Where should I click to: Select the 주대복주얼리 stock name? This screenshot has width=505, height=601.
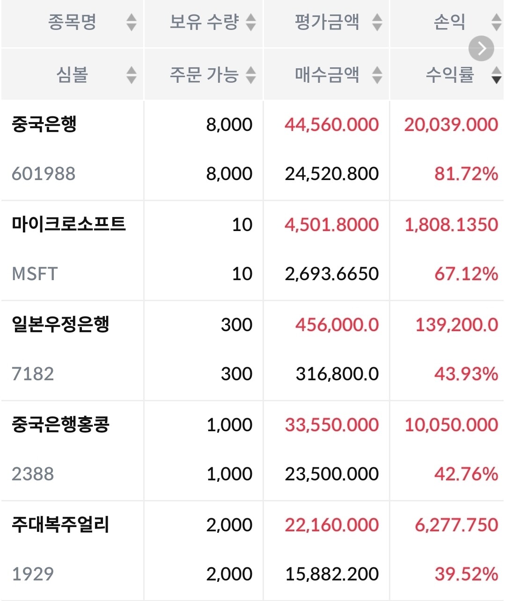(x=60, y=524)
